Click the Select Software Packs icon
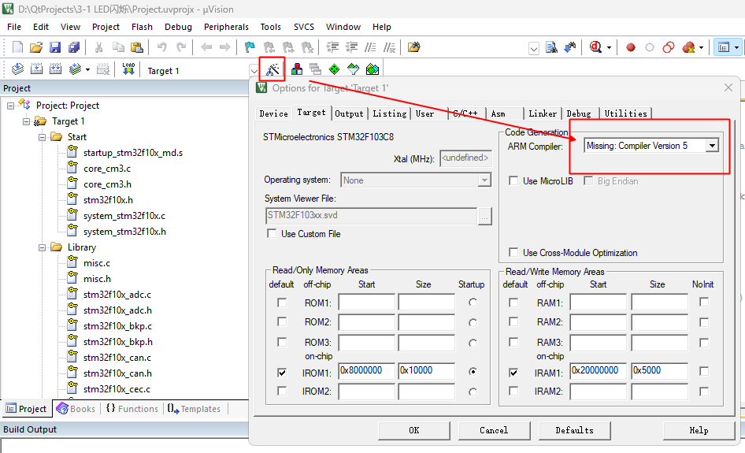This screenshot has width=745, height=453. point(353,69)
